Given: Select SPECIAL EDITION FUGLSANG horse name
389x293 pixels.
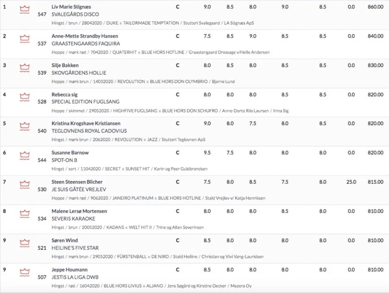Looking at the screenshot, I should click(x=85, y=102).
